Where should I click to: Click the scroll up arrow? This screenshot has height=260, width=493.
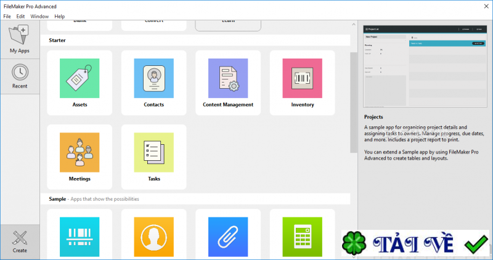coord(354,24)
